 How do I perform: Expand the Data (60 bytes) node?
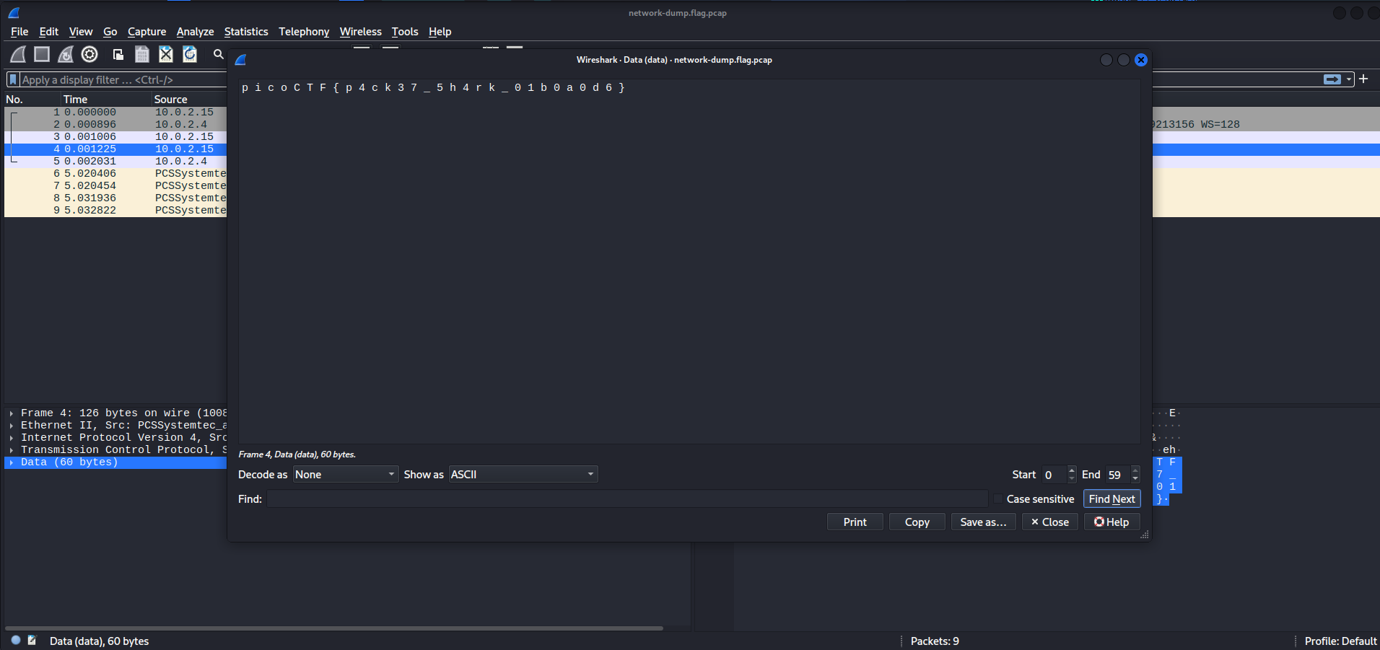tap(12, 462)
